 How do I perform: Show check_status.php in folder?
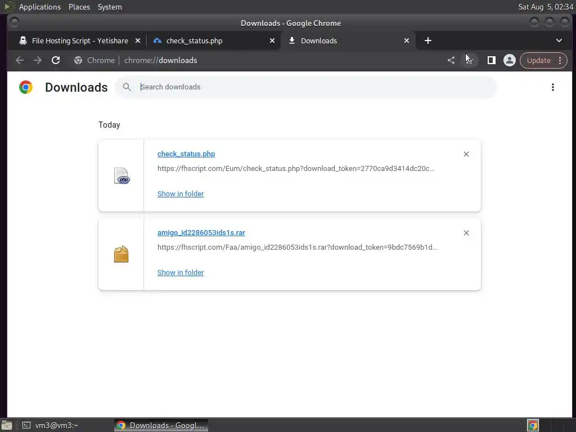[x=181, y=193]
